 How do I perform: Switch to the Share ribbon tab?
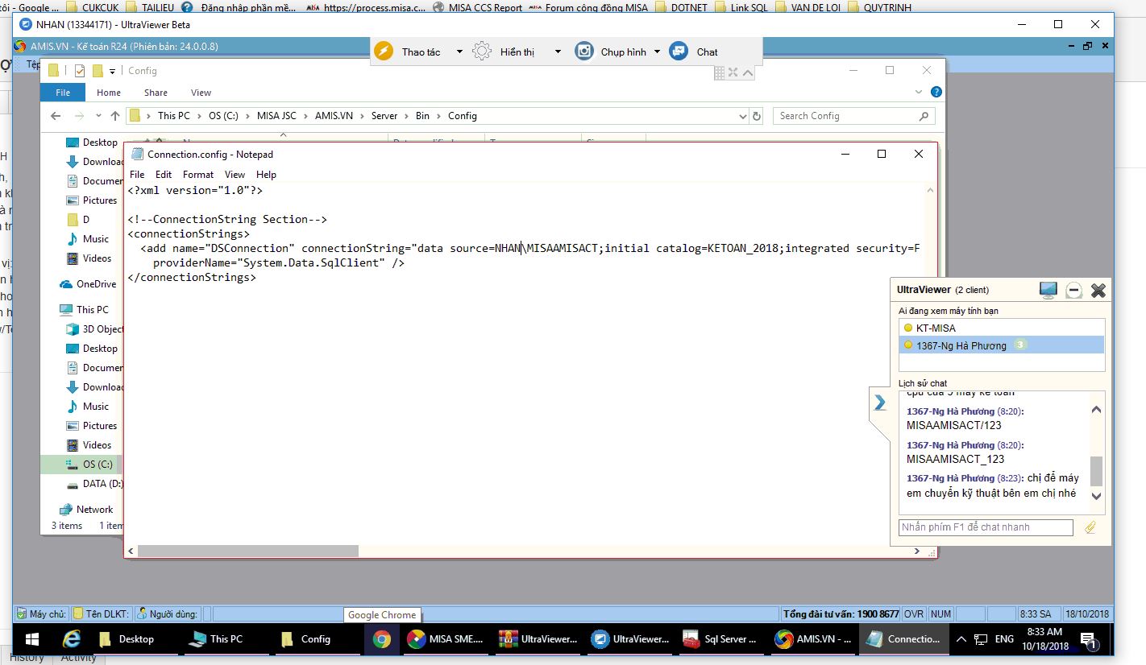(x=156, y=93)
